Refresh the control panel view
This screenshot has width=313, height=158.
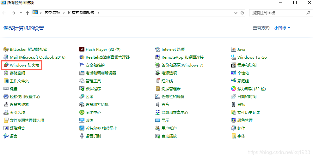pos(242,13)
